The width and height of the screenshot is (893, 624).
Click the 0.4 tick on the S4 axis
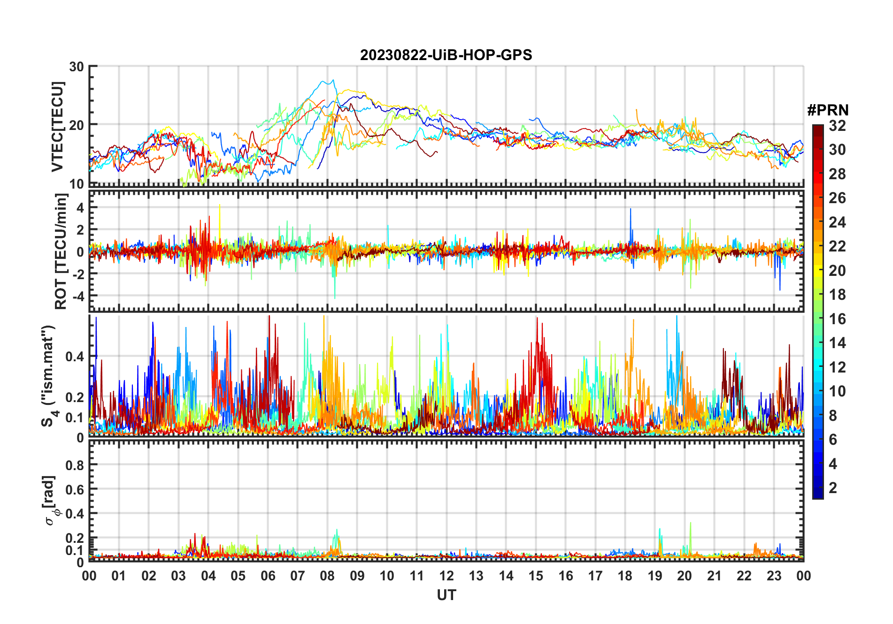[75, 357]
